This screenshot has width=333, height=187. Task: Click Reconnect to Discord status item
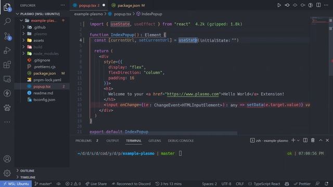click(131, 183)
